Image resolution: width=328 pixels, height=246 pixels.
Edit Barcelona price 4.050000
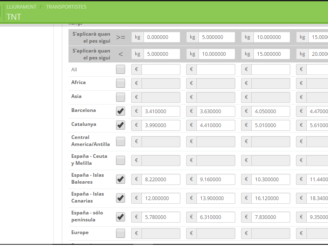pos(271,111)
